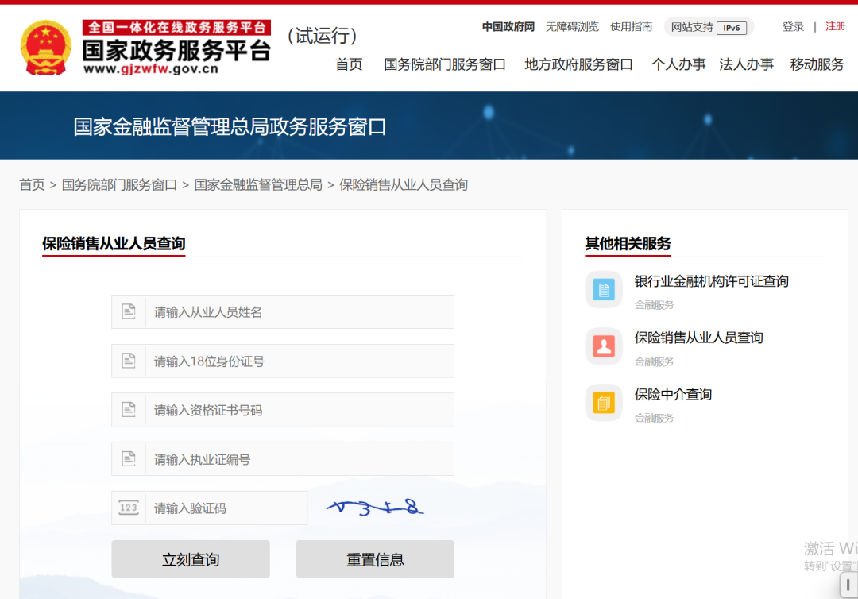Click the 国家政务服务平台 site title

[x=176, y=50]
